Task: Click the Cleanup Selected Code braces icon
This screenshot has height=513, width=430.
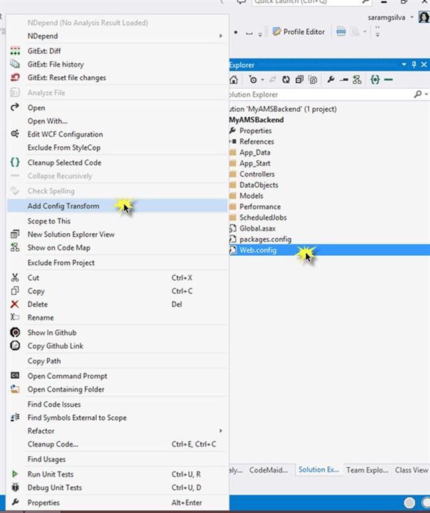Action: pyautogui.click(x=15, y=162)
